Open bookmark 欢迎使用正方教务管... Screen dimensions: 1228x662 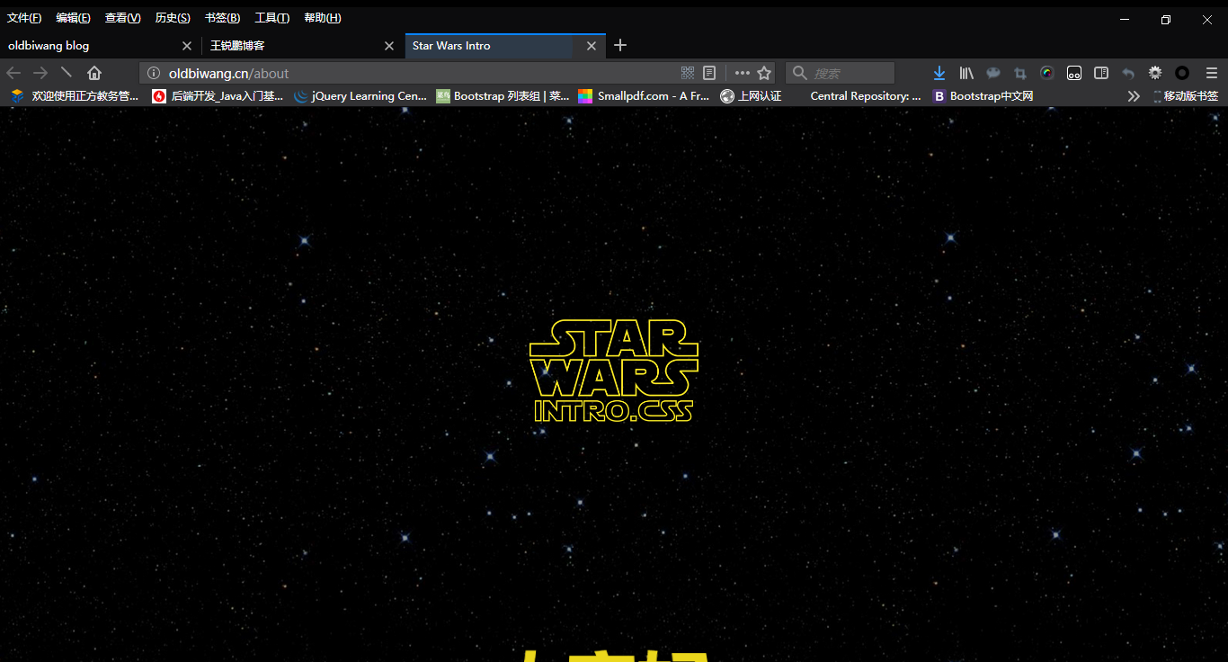click(x=75, y=96)
